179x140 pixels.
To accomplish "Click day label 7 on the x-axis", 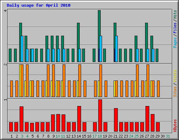I will pyautogui.click(x=43, y=136).
